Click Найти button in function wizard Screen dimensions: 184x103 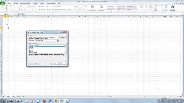click(x=63, y=37)
